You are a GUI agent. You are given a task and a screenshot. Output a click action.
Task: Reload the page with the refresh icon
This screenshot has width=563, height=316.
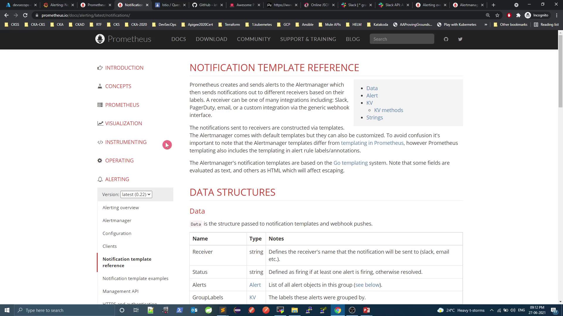pos(25,15)
